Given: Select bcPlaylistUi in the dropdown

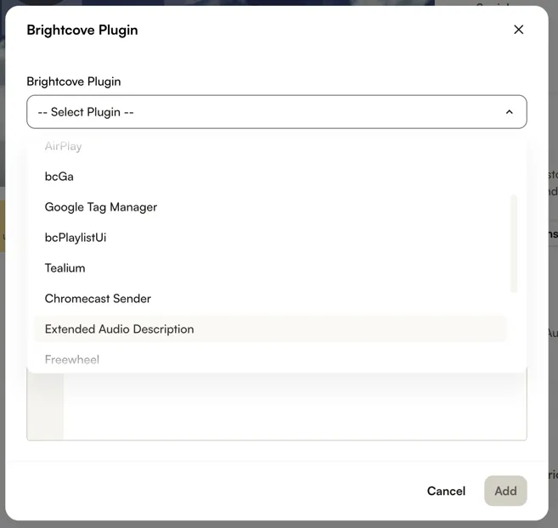Looking at the screenshot, I should [x=270, y=238].
